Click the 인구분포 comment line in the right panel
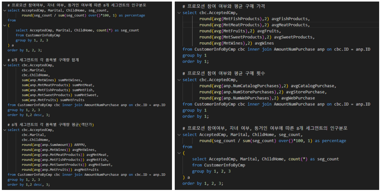The height and width of the screenshot is (193, 381). (x=265, y=129)
